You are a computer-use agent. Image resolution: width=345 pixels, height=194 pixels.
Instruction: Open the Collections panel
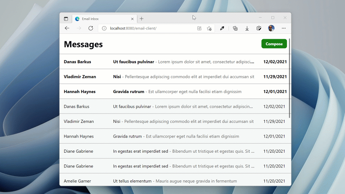point(235,28)
